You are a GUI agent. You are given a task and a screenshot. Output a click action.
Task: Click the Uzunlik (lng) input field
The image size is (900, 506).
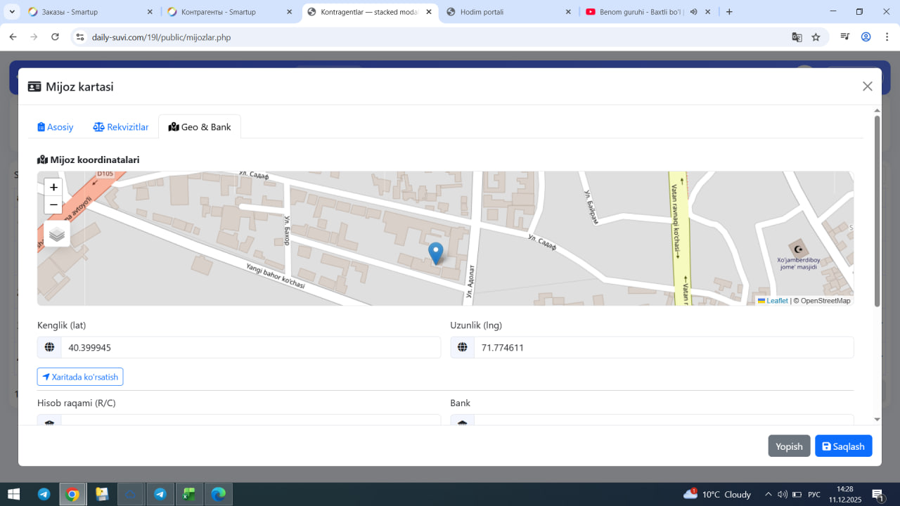point(663,348)
